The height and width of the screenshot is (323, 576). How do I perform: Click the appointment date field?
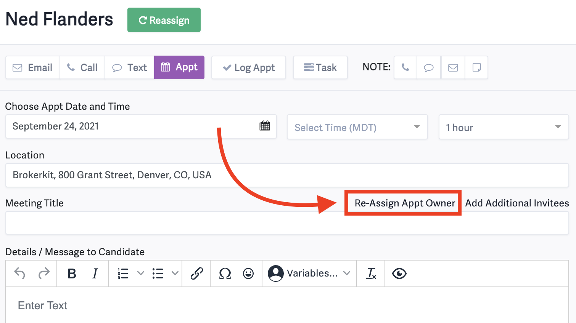pyautogui.click(x=141, y=126)
